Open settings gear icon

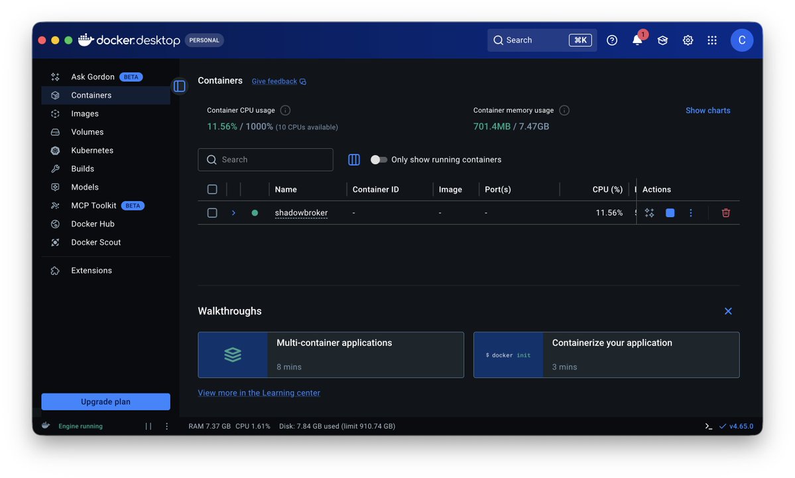pyautogui.click(x=688, y=40)
